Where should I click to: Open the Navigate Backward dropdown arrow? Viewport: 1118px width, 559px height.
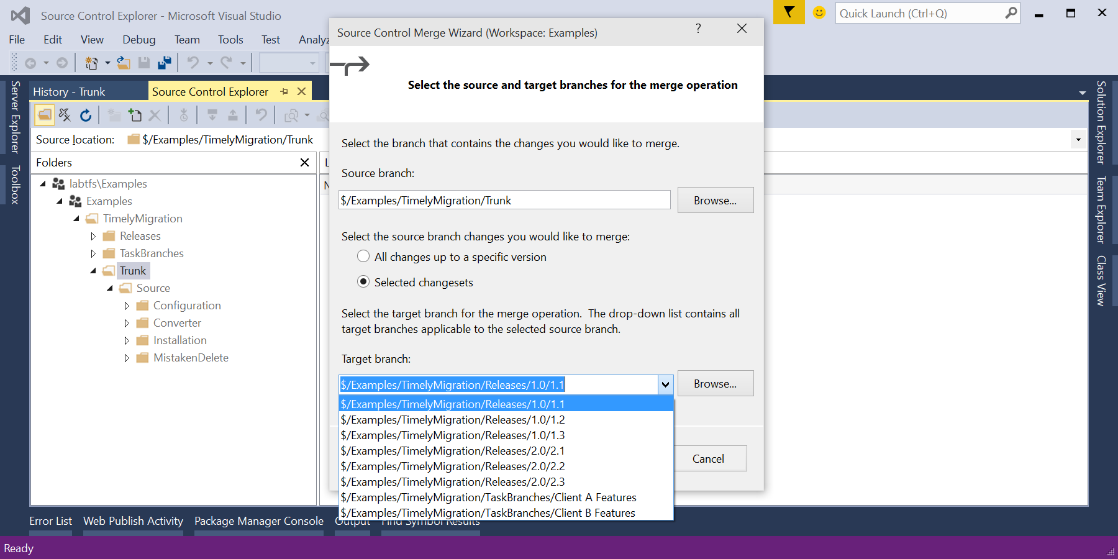46,63
